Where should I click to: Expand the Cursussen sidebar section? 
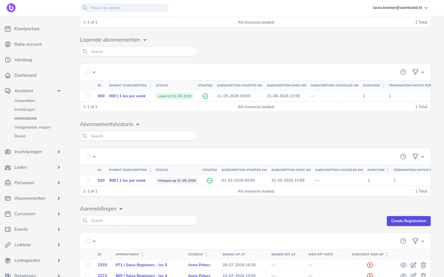click(x=59, y=214)
